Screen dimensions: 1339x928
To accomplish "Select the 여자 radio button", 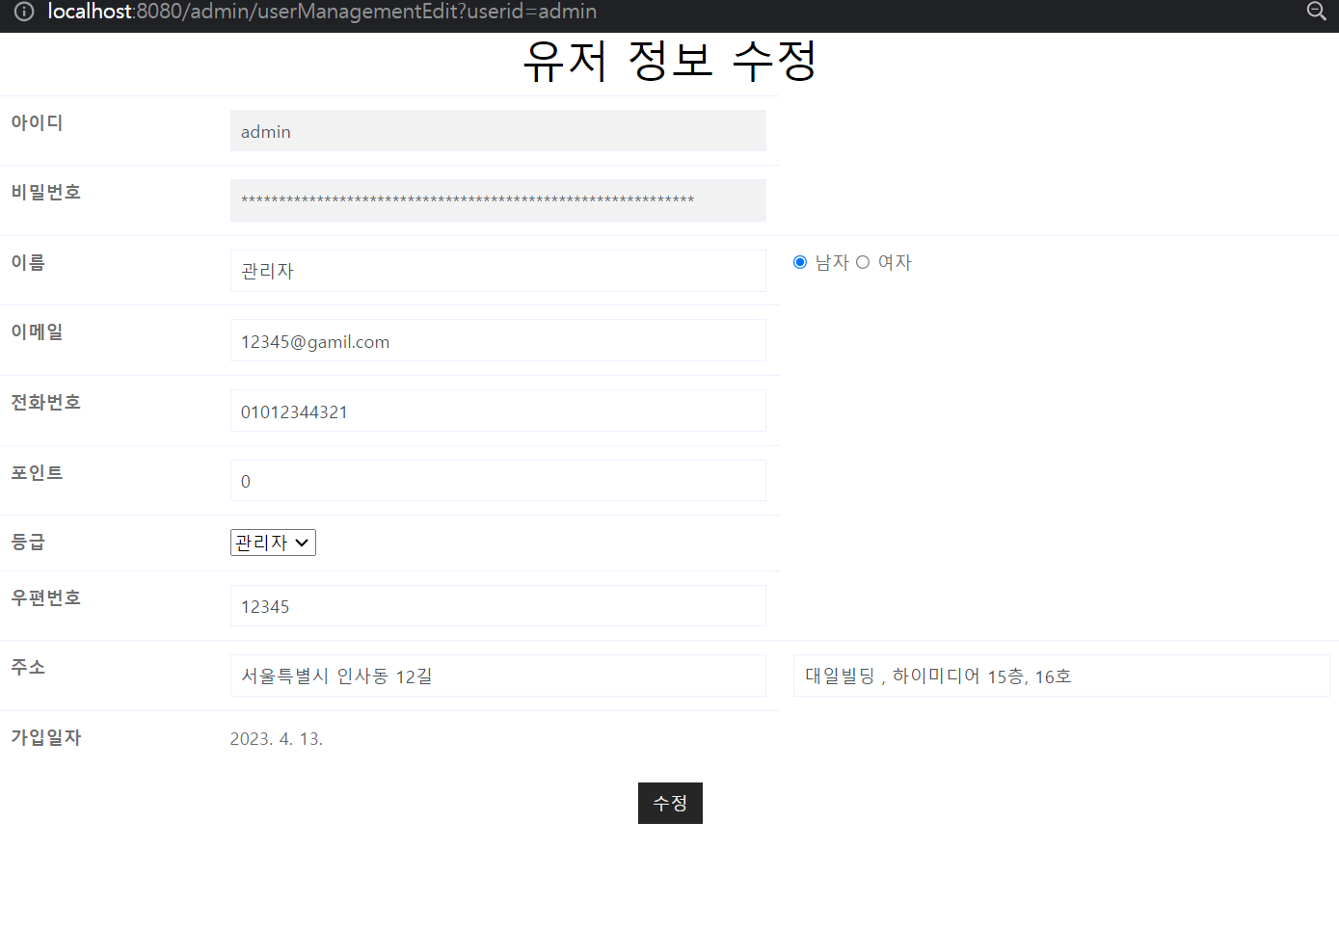I will 863,262.
